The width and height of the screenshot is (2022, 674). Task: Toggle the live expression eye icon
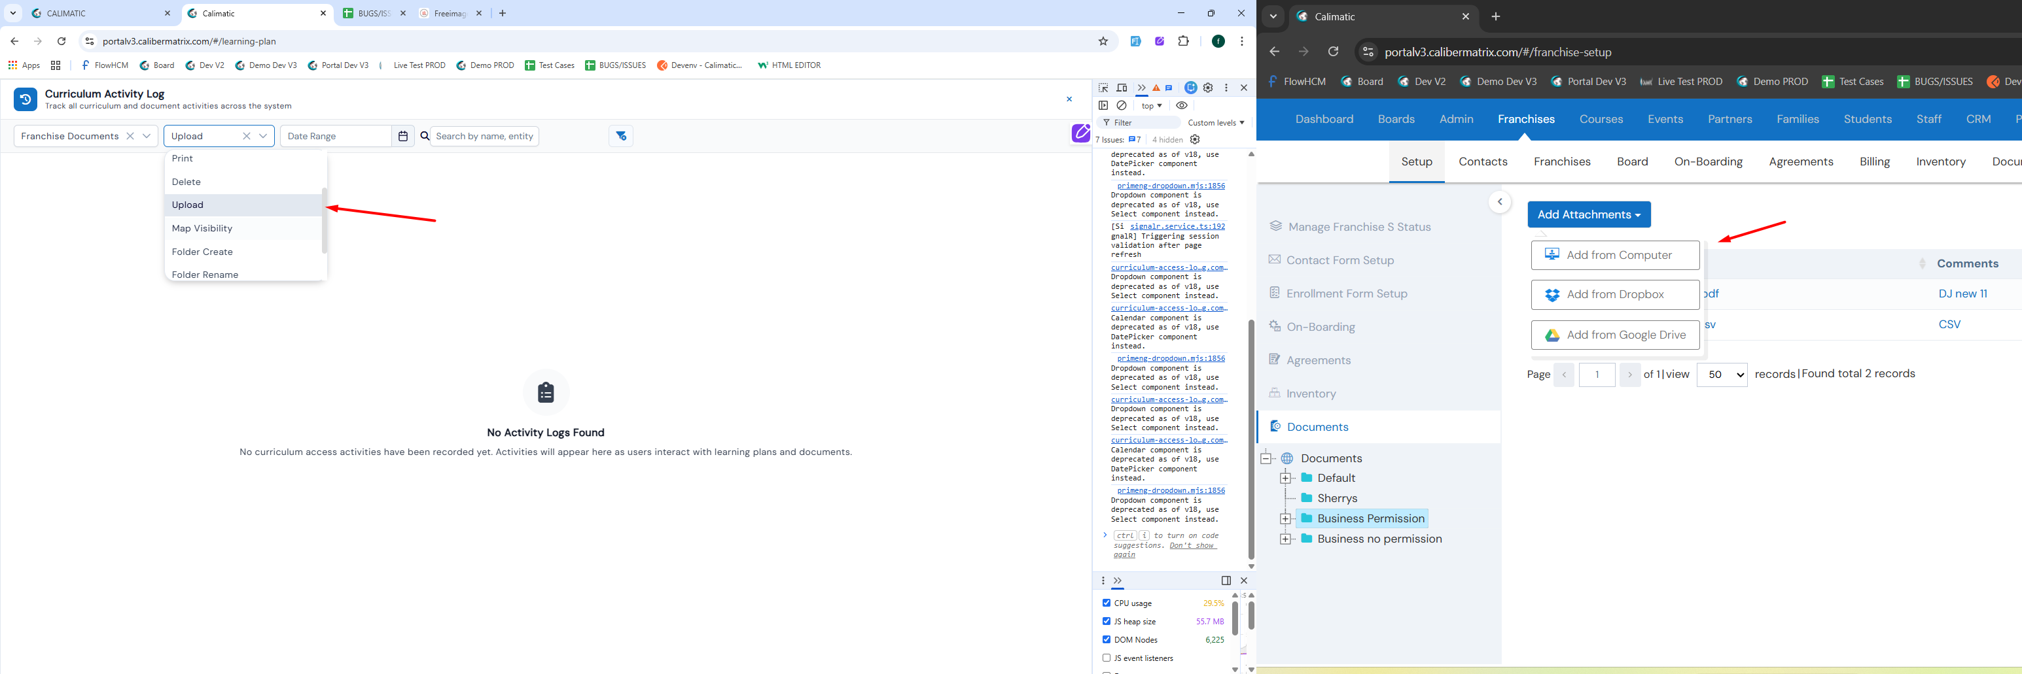click(1181, 106)
